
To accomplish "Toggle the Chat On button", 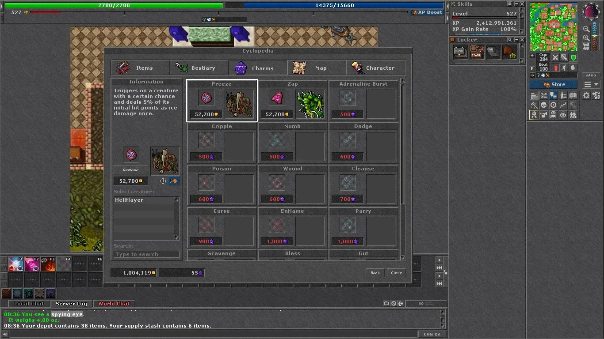I will pos(432,334).
